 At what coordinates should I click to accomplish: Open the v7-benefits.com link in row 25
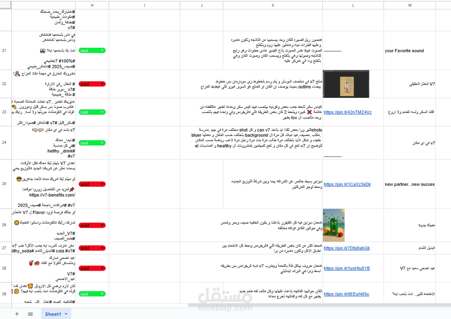tap(52, 195)
